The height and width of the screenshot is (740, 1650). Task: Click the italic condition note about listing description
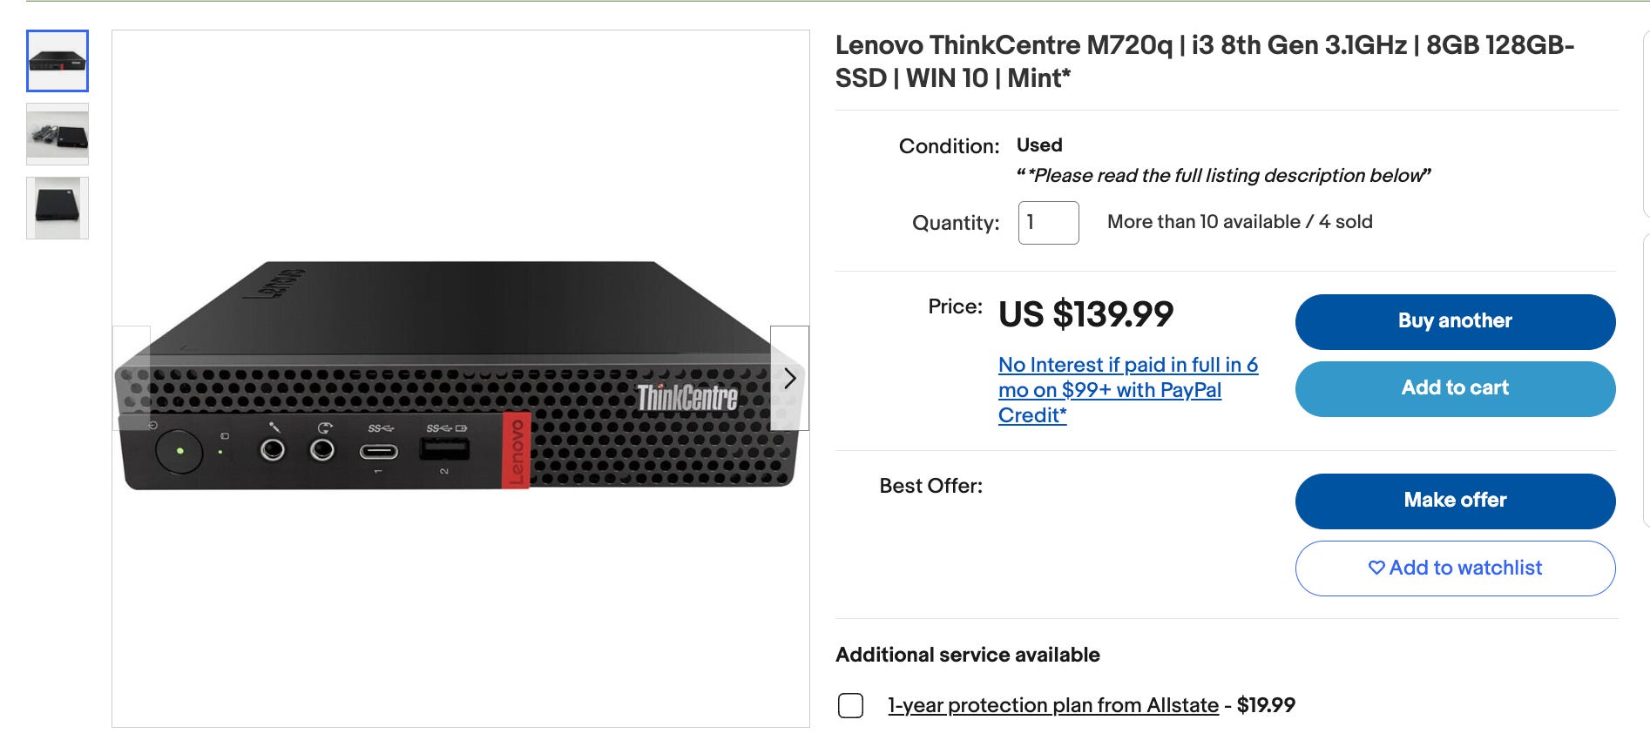[1223, 176]
